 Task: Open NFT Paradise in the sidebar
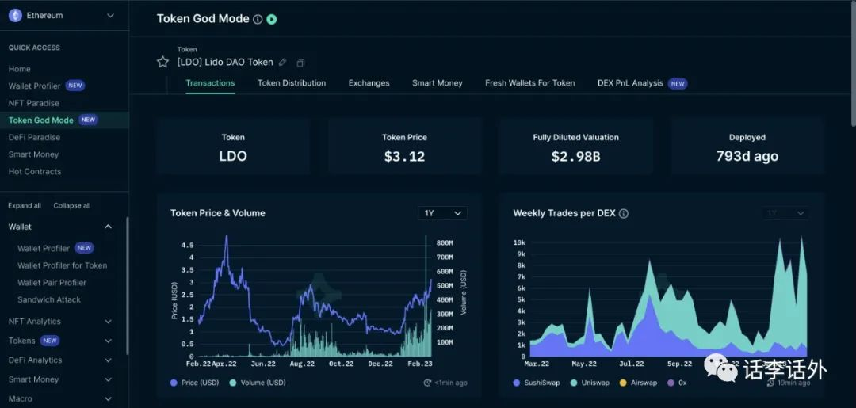34,103
